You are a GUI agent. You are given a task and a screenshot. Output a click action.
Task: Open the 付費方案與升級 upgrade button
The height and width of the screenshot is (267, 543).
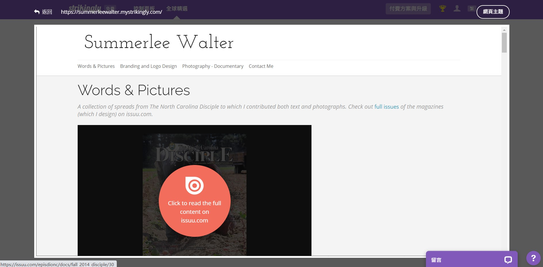(x=408, y=9)
